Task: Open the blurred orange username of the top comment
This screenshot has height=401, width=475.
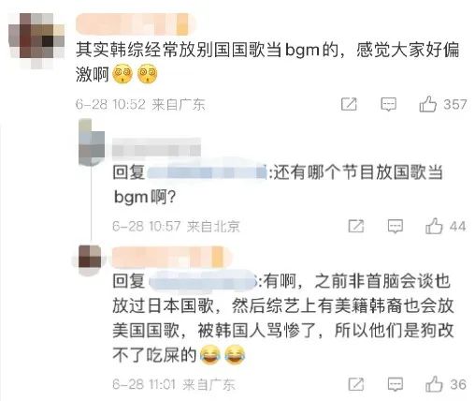Action: (136, 24)
